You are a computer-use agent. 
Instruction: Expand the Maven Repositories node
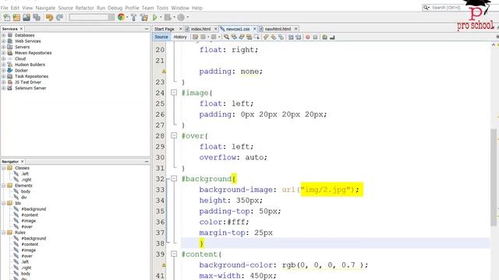(3, 53)
